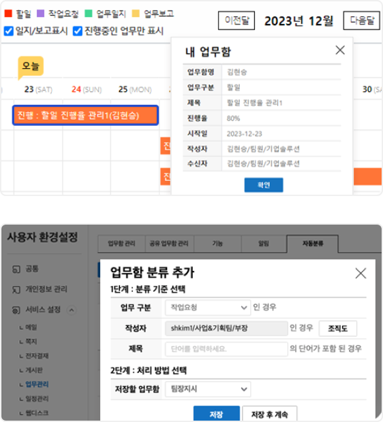Click the 업무함명 value 김현승
Viewport: 383px width, 422px height.
point(236,72)
